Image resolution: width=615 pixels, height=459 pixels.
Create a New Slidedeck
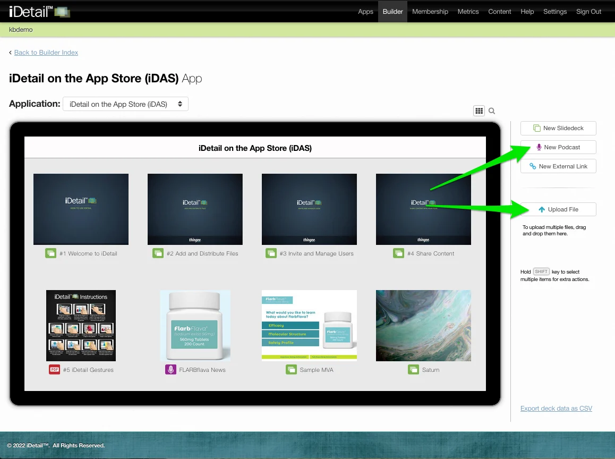click(558, 128)
